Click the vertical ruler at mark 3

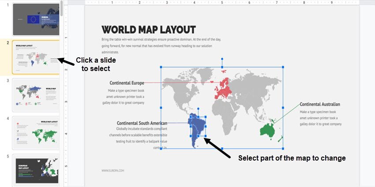[x=65, y=101]
